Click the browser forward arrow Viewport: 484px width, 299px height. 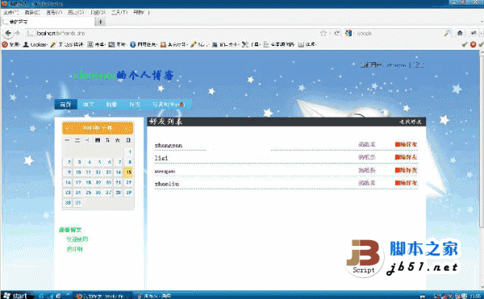pyautogui.click(x=18, y=33)
